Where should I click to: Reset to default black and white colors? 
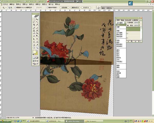pyautogui.click(x=33, y=54)
